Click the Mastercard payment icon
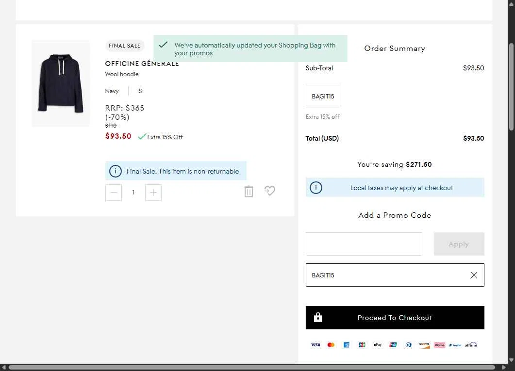515x371 pixels. pyautogui.click(x=331, y=345)
